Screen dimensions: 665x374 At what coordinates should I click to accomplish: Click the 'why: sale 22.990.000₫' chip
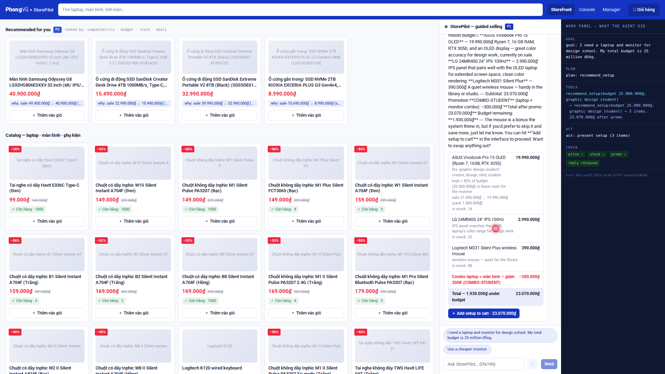pos(133,103)
